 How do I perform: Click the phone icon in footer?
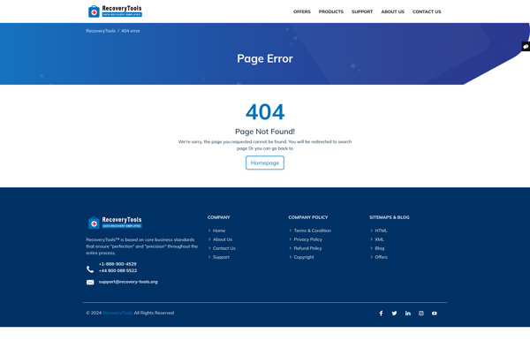(90, 269)
